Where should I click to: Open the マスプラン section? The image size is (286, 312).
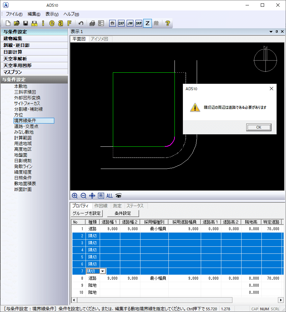click(34, 72)
